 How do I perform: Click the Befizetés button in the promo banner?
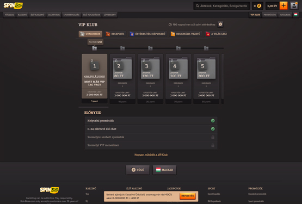point(188,196)
